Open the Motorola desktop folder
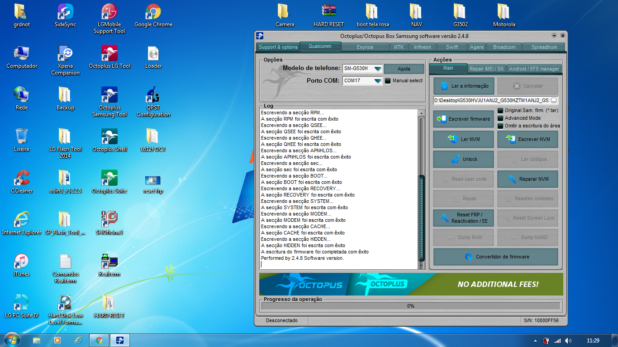Viewport: 618px width, 347px height. click(504, 16)
